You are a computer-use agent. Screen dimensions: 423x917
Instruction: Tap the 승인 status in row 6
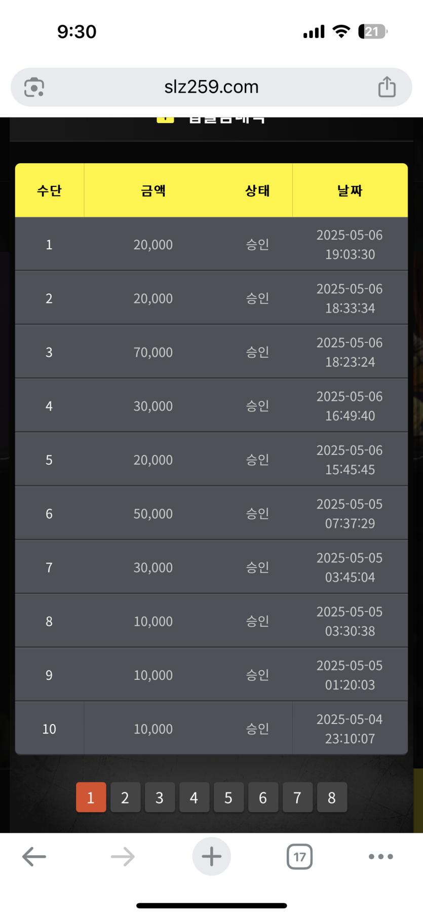coord(257,514)
